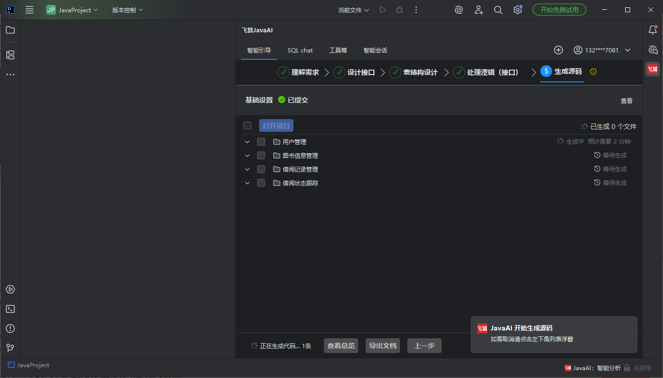
Task: Check the 借阅记录管理 checkbox
Action: click(x=261, y=169)
